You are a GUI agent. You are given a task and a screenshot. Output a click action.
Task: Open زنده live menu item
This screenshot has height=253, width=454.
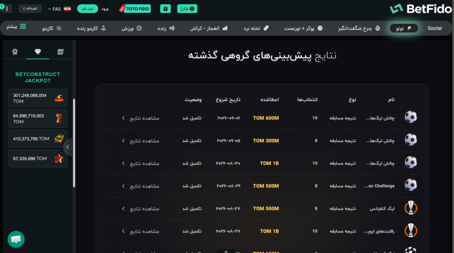pyautogui.click(x=166, y=28)
